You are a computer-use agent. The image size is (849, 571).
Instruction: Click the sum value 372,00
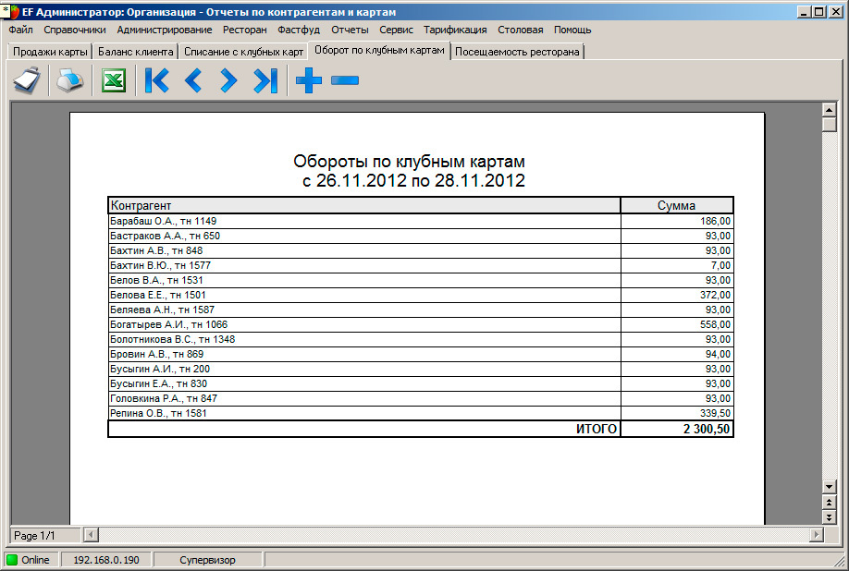click(715, 296)
